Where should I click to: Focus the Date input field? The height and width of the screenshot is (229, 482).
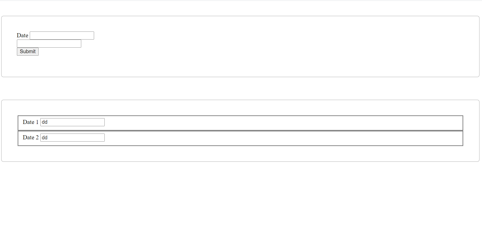tap(62, 36)
